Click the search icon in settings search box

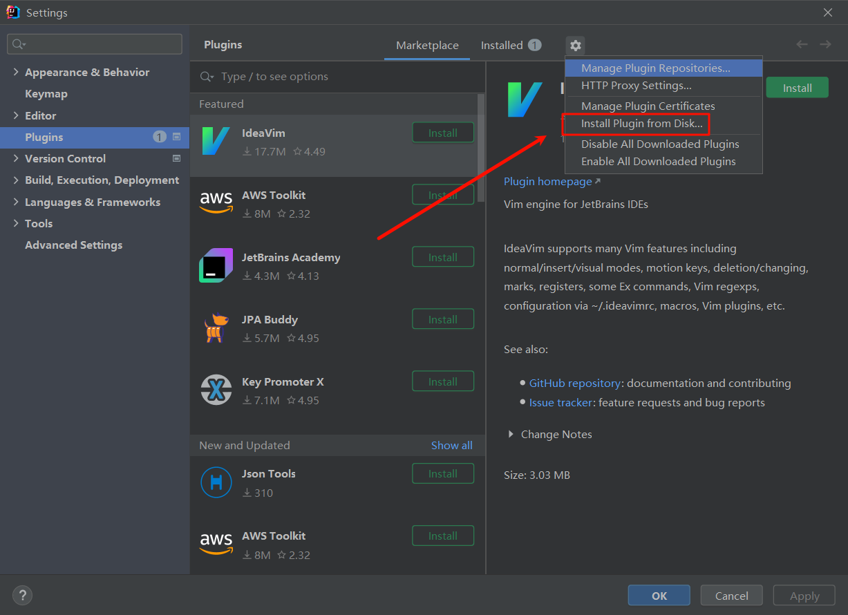[x=19, y=44]
